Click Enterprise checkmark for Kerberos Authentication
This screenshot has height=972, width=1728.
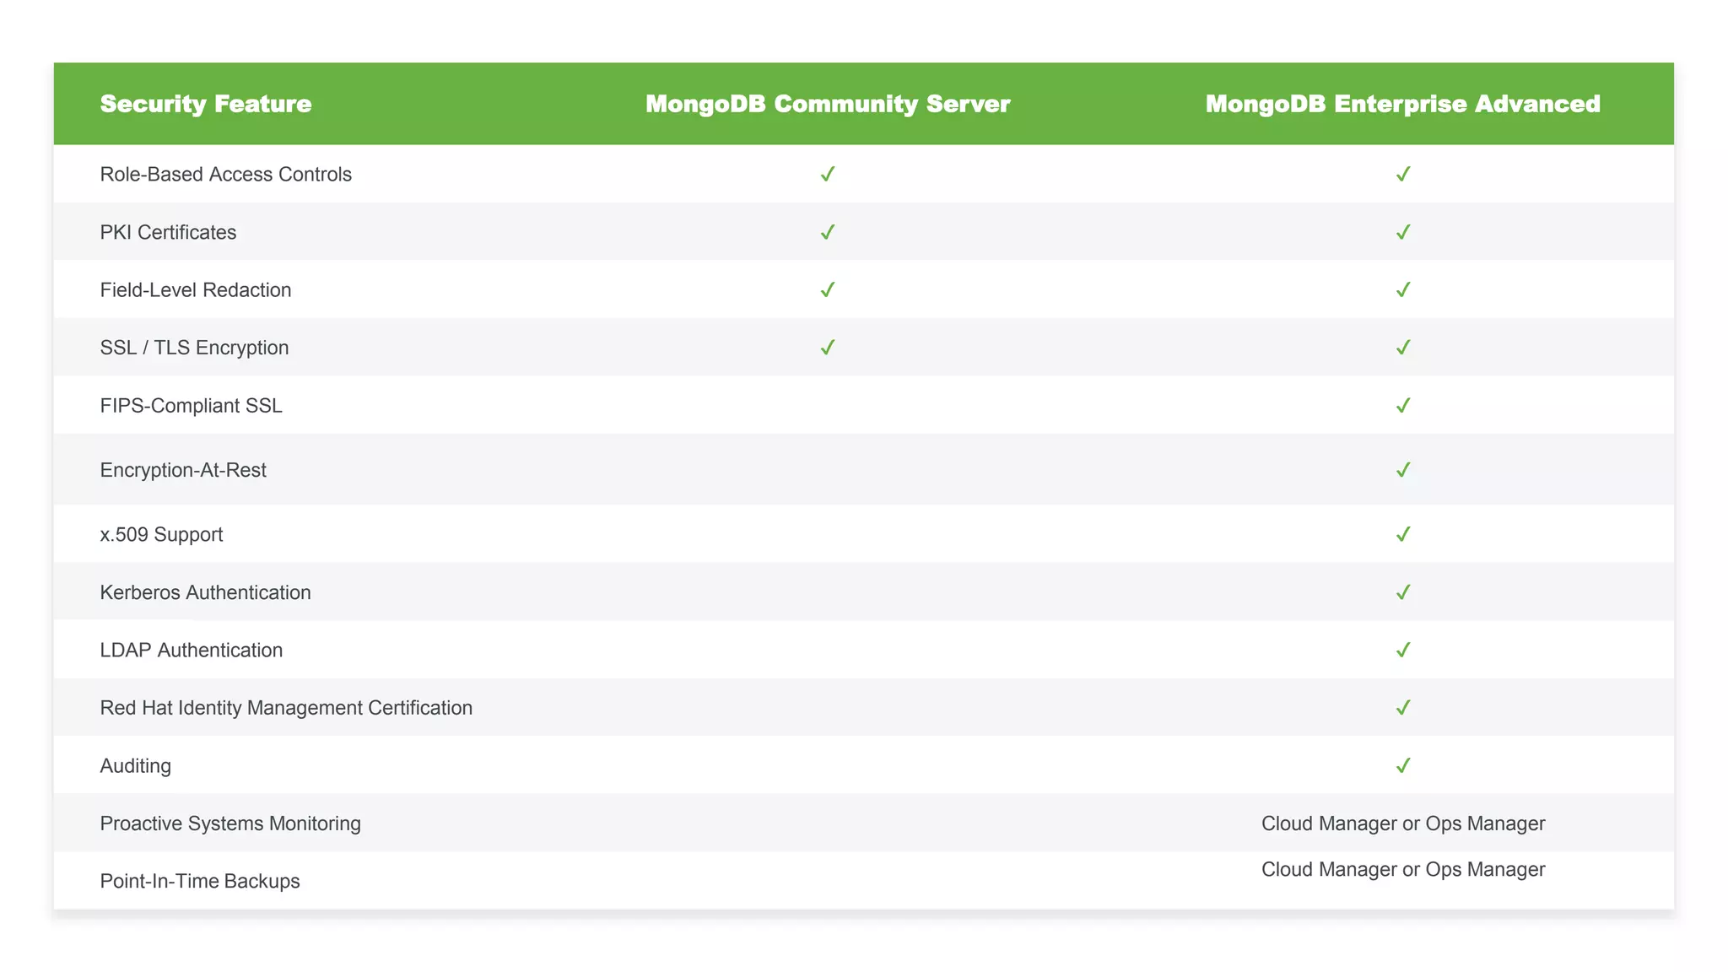[x=1402, y=592]
